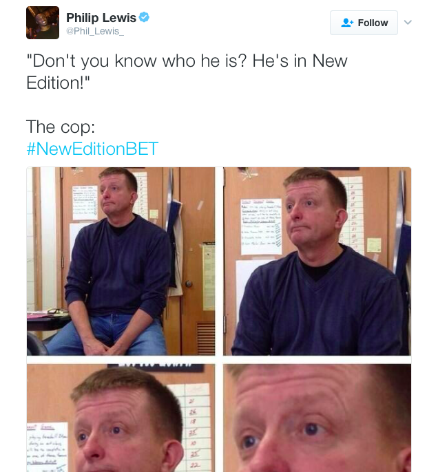Expand the tweet options chevron

click(x=408, y=22)
